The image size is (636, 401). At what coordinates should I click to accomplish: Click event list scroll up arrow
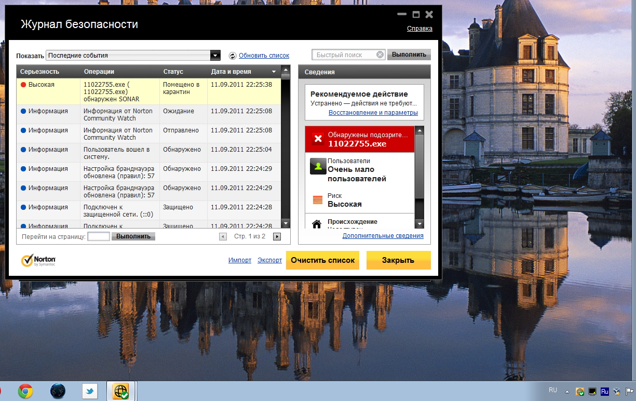(286, 69)
